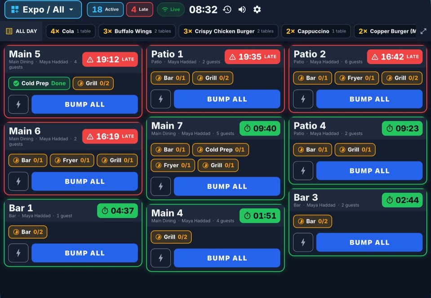Image resolution: width=431 pixels, height=298 pixels.
Task: Select the 3× Crispy Chicken Burger chip
Action: [228, 31]
